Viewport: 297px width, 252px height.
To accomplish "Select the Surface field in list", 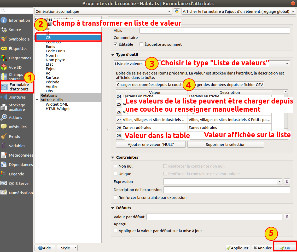I will [x=52, y=78].
